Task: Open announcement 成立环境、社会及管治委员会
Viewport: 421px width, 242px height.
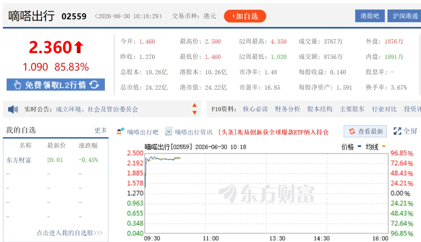Action: tap(97, 109)
